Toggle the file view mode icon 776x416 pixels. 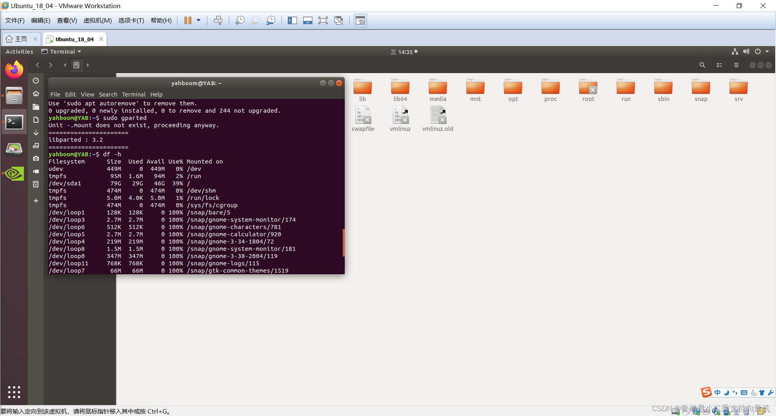pos(719,65)
